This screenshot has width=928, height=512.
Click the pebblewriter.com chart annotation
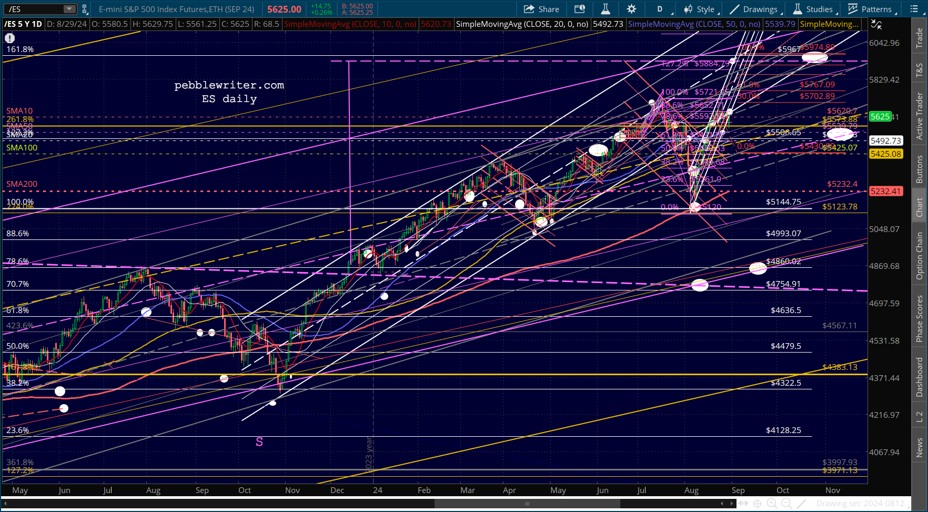tap(229, 85)
